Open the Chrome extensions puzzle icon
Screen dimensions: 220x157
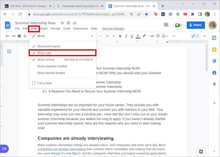[x=193, y=14]
